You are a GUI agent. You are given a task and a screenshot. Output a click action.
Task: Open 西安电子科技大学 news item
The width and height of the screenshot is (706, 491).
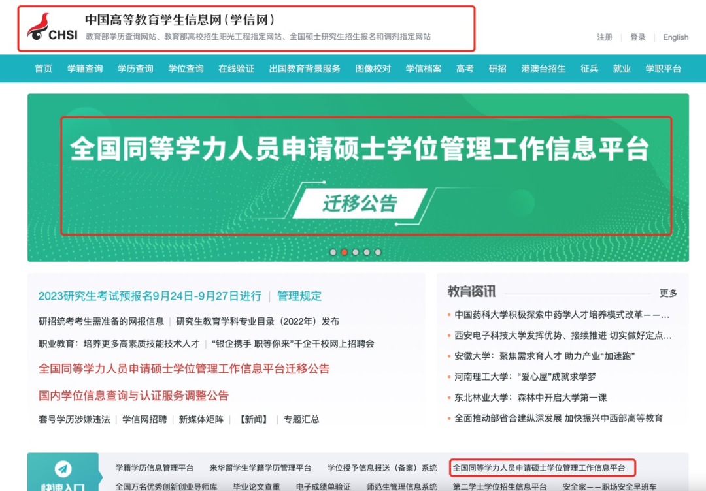click(x=563, y=336)
